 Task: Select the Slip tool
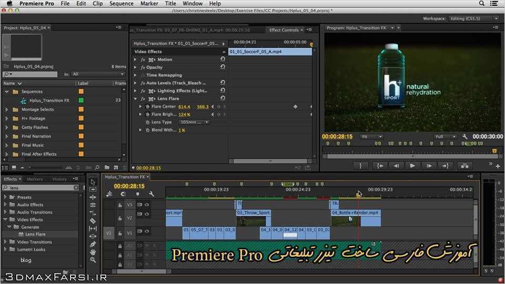(x=93, y=228)
